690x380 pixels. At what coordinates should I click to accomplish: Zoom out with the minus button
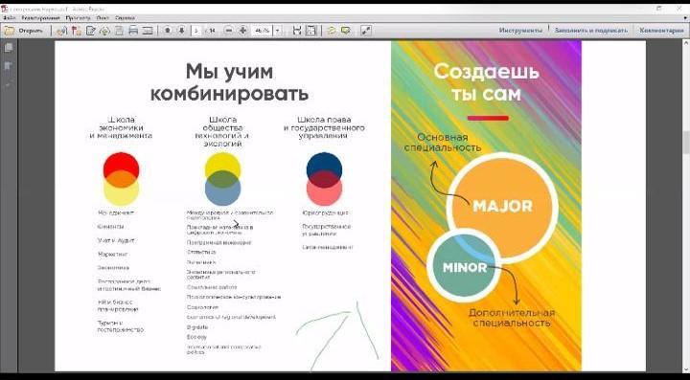228,31
